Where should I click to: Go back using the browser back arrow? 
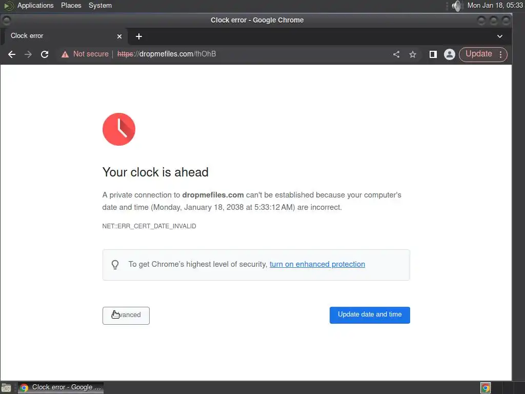coord(12,54)
